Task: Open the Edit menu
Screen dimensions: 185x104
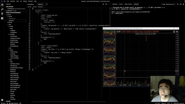Action: [8, 1]
